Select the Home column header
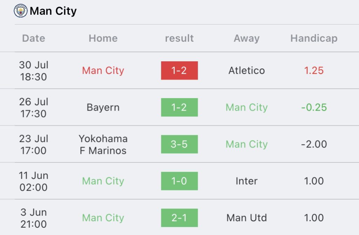This screenshot has height=235, width=359. (x=103, y=38)
